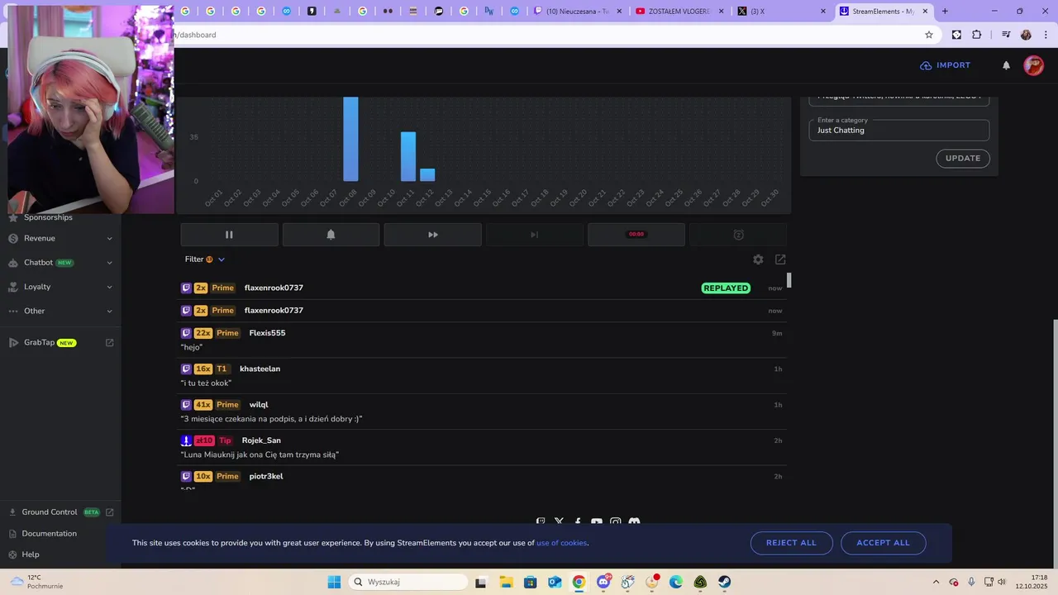1058x595 pixels.
Task: Expand the Other menu chevron
Action: click(x=109, y=312)
